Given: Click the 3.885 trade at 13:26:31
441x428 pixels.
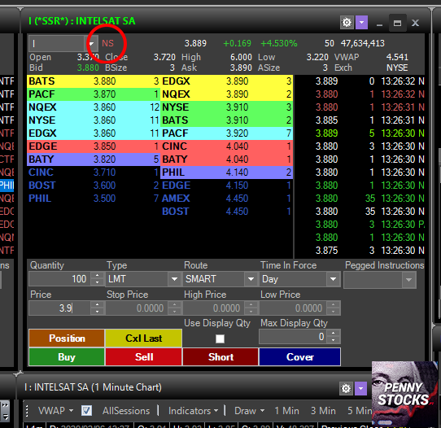Looking at the screenshot, I should tap(360, 120).
